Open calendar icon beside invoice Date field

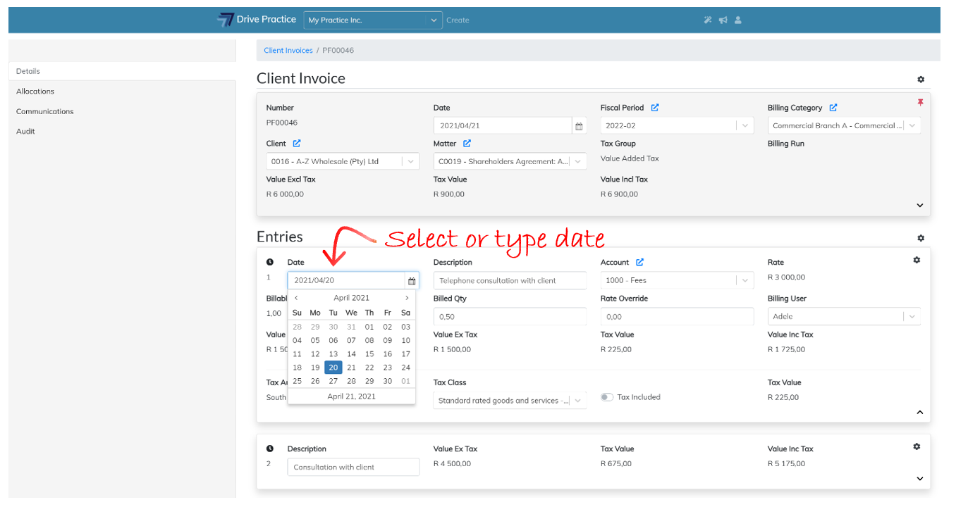[579, 126]
